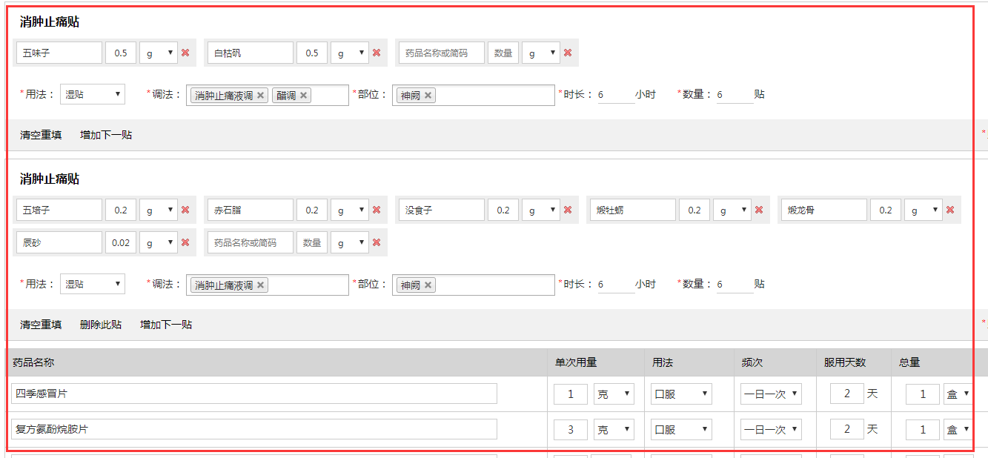Image resolution: width=988 pixels, height=458 pixels.
Task: Open the unit dropdown for 五味子
Action: [159, 53]
